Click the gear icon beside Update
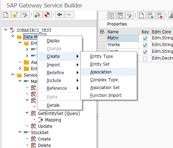The width and height of the screenshot is (173, 148). pos(33,126)
